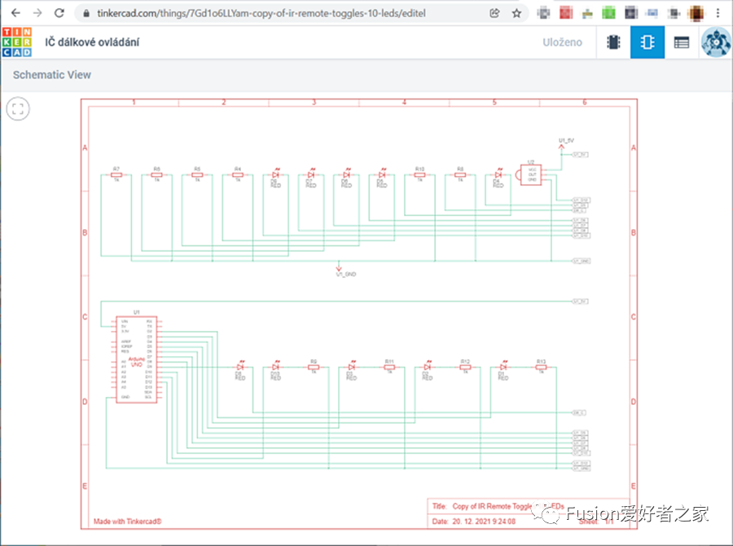The height and width of the screenshot is (546, 733).
Task: Reload the page with browser refresh
Action: pyautogui.click(x=59, y=13)
